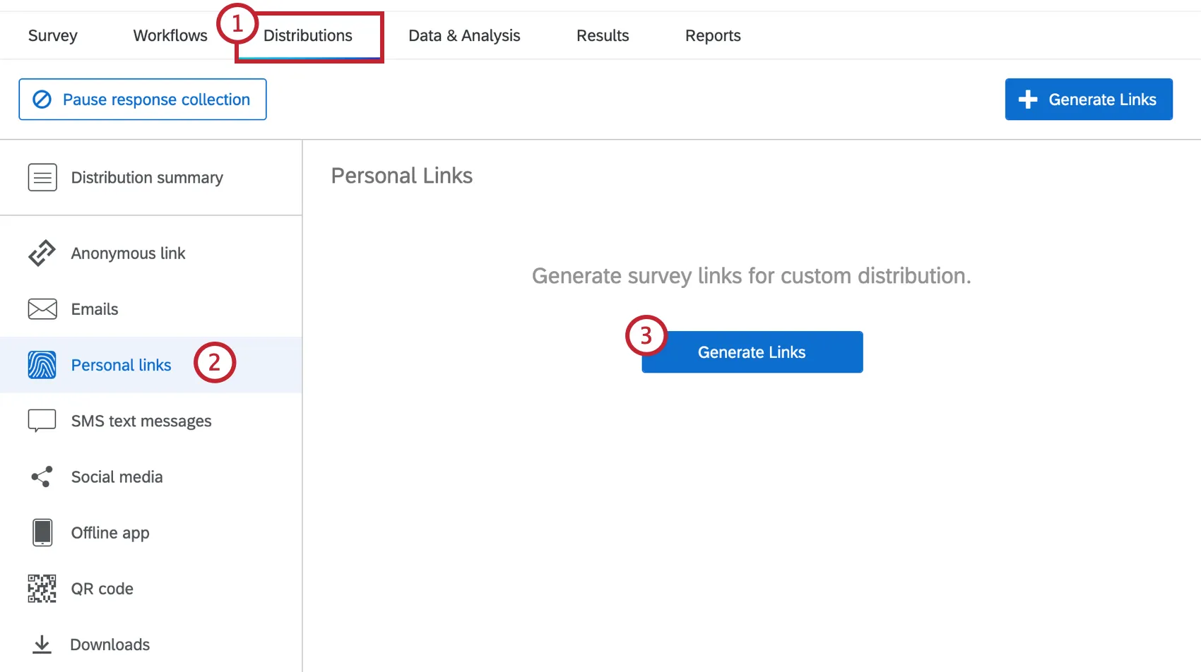
Task: Select the Anonymous link chain icon
Action: pyautogui.click(x=42, y=253)
